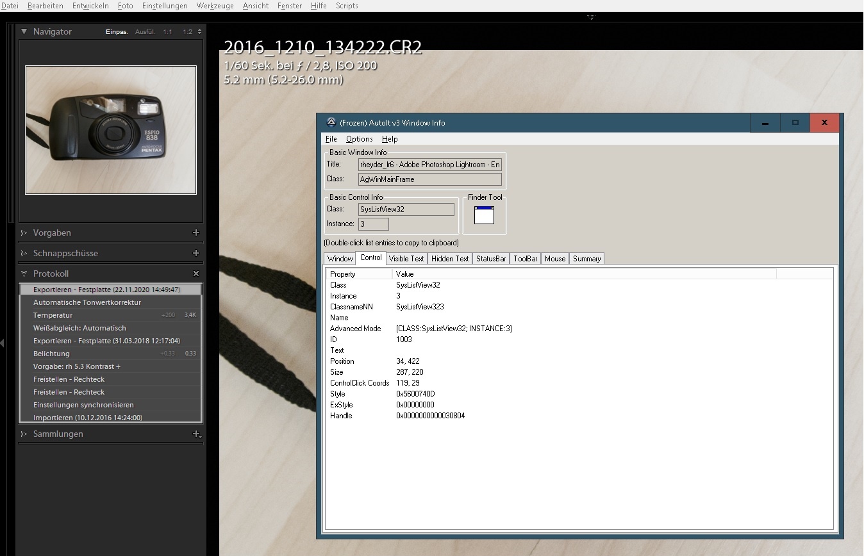Select history step Vorgabe: rh 5.3 Kontrast +
This screenshot has height=556, width=864.
click(110, 366)
